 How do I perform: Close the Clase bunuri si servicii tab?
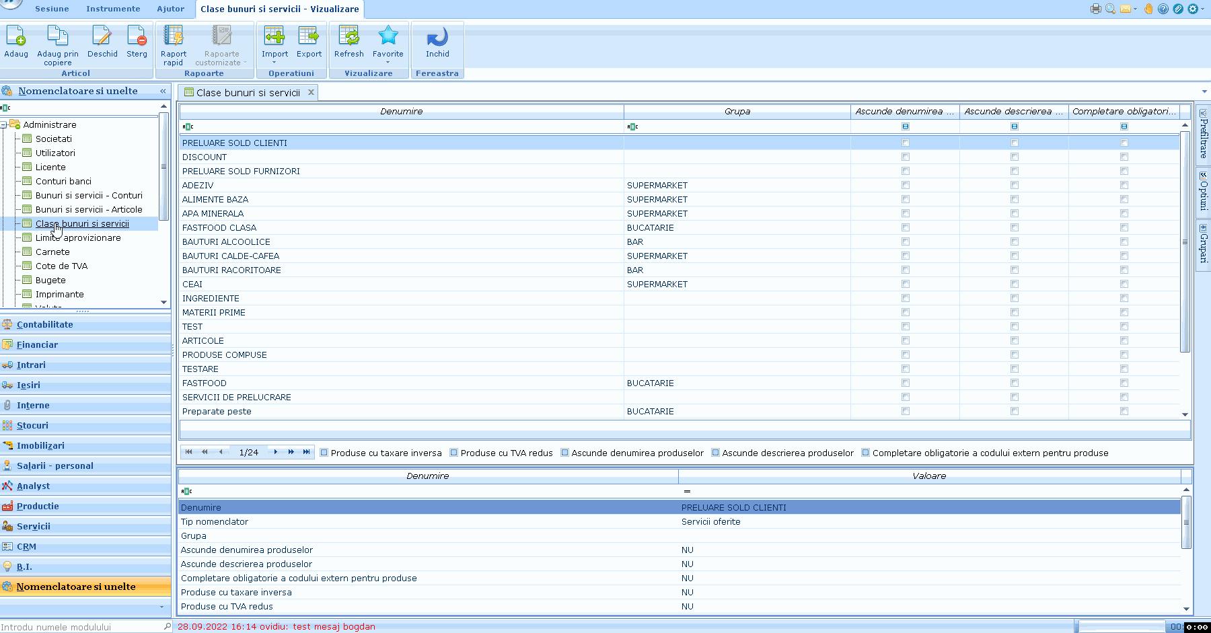tap(311, 92)
